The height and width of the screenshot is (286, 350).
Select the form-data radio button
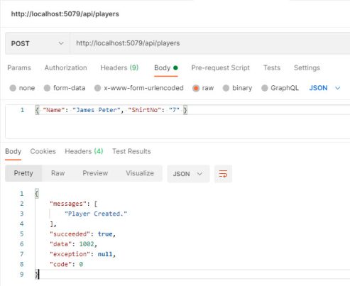point(47,88)
